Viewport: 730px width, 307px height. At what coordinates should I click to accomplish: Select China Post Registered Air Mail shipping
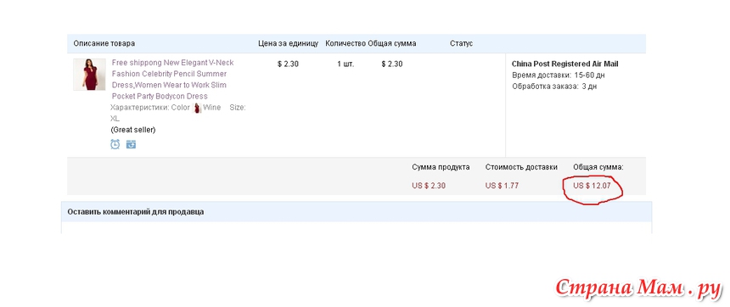[x=564, y=64]
